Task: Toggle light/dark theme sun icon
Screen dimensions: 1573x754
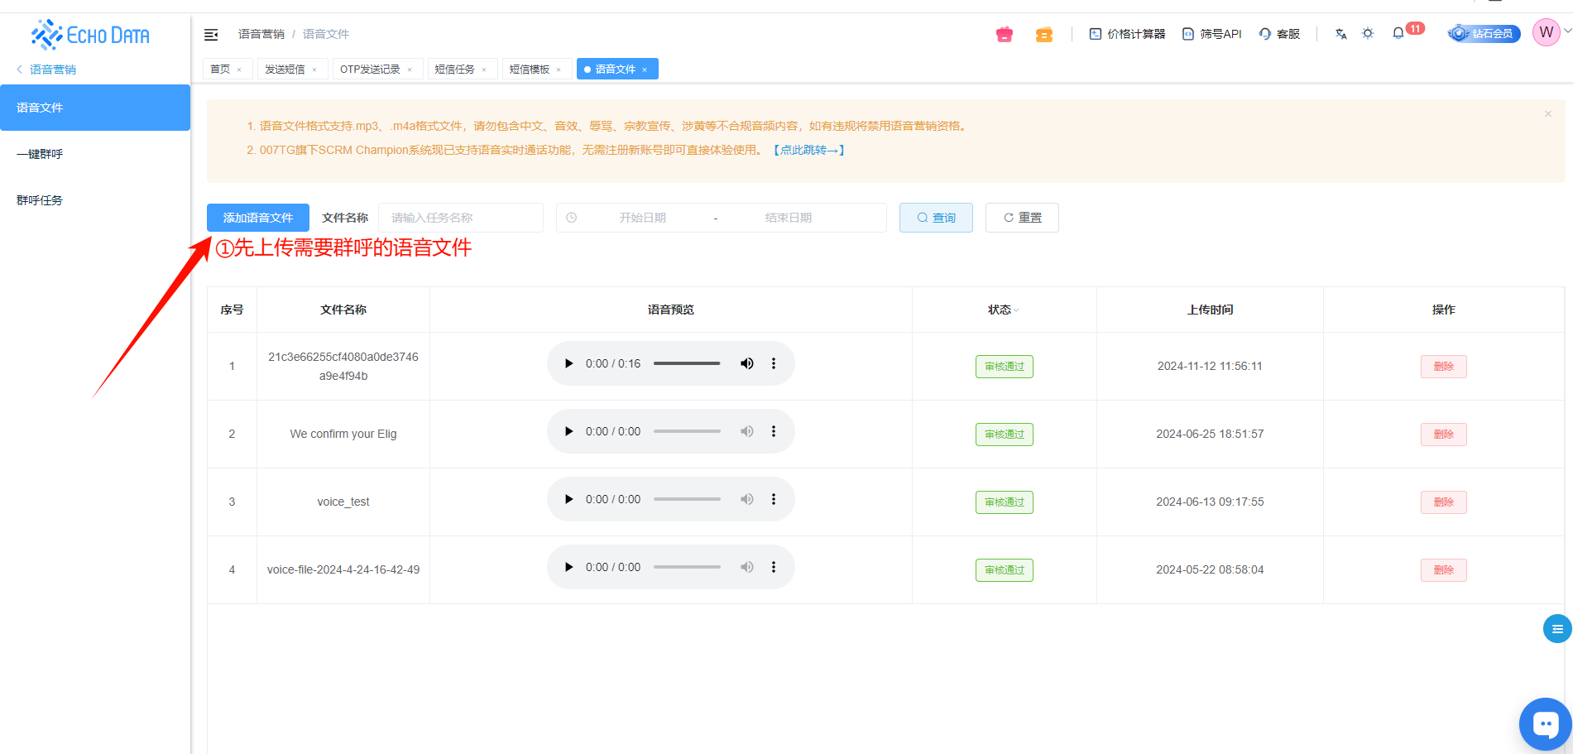Action: click(x=1368, y=34)
